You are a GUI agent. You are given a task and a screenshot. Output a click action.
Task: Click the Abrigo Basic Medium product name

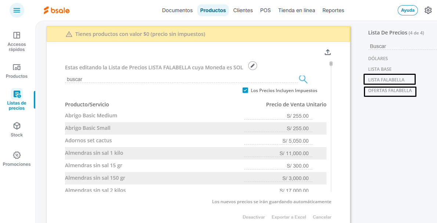[x=91, y=116]
